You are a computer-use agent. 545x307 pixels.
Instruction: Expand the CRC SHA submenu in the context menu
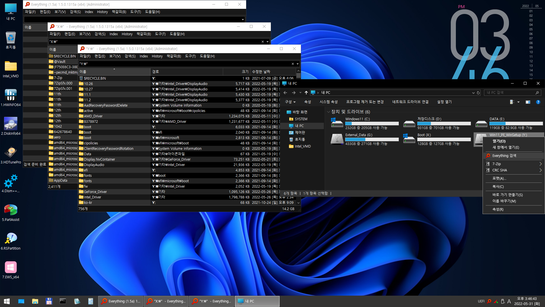click(x=540, y=170)
